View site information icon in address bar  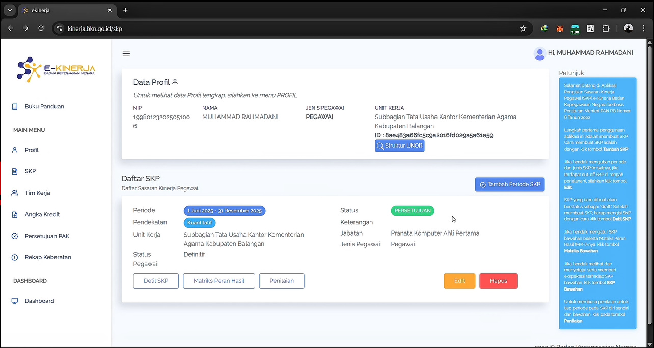(60, 28)
